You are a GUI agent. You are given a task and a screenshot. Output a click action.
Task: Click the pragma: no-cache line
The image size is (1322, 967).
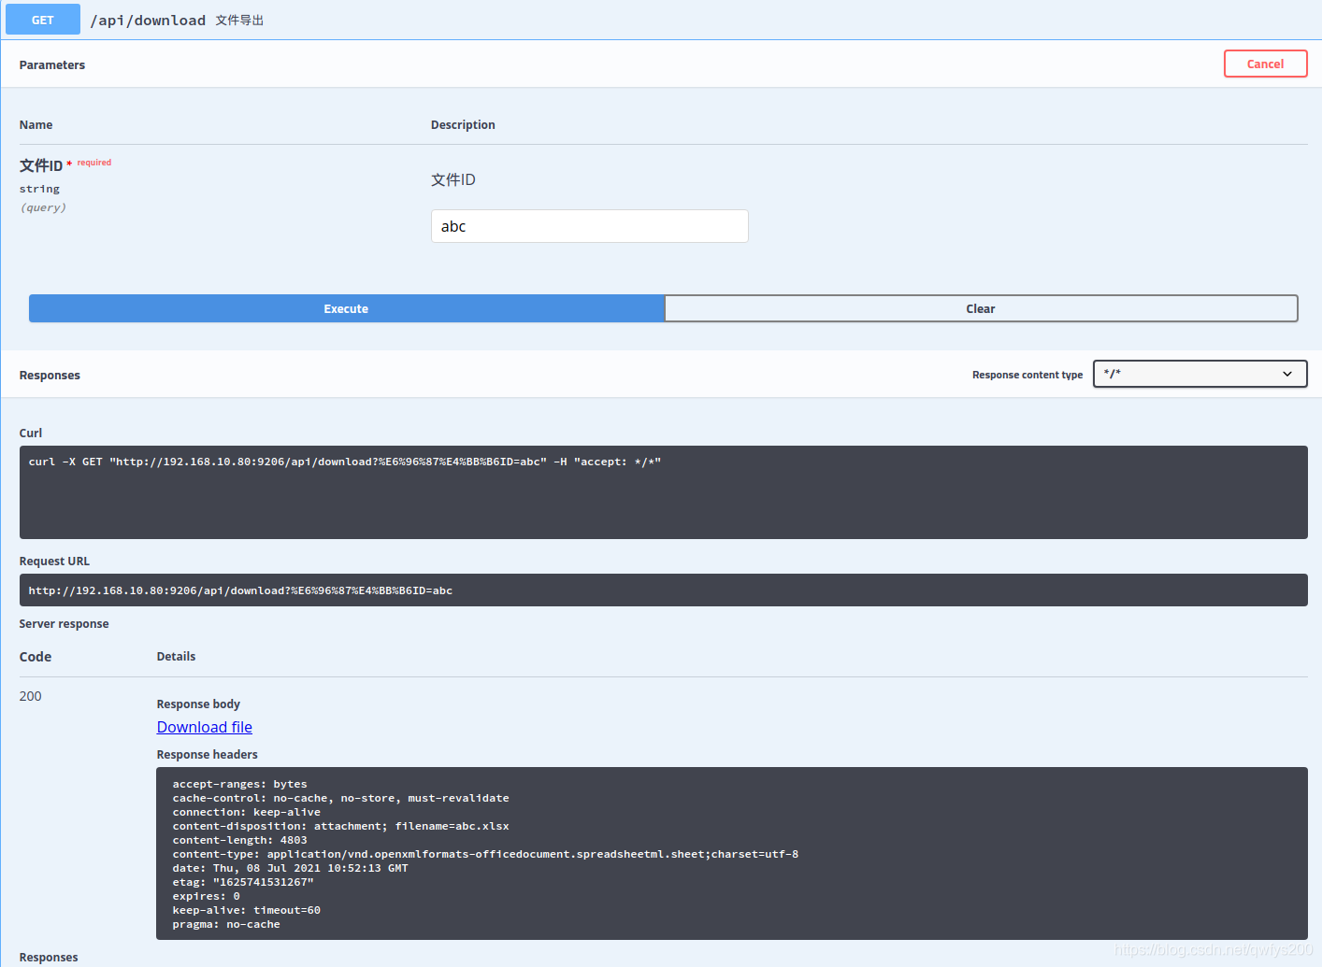pyautogui.click(x=226, y=924)
